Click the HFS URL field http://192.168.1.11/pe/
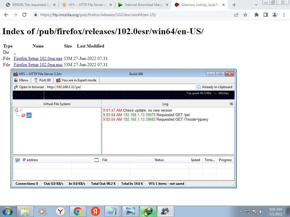The width and height of the screenshot is (290, 217). pos(121,87)
